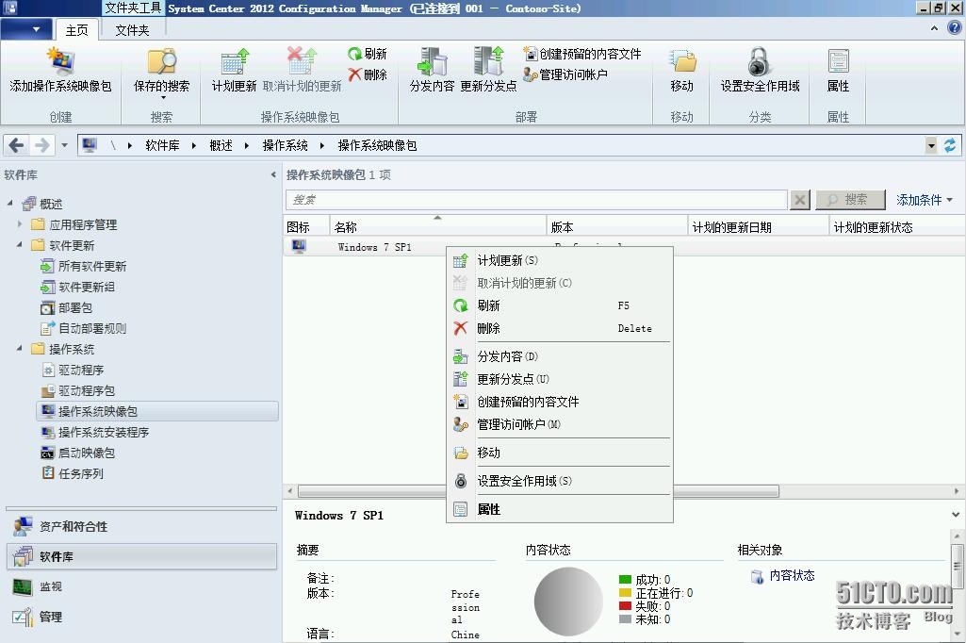This screenshot has height=643, width=966.
Task: Click Move (移动) ribbon icon
Action: 682,71
